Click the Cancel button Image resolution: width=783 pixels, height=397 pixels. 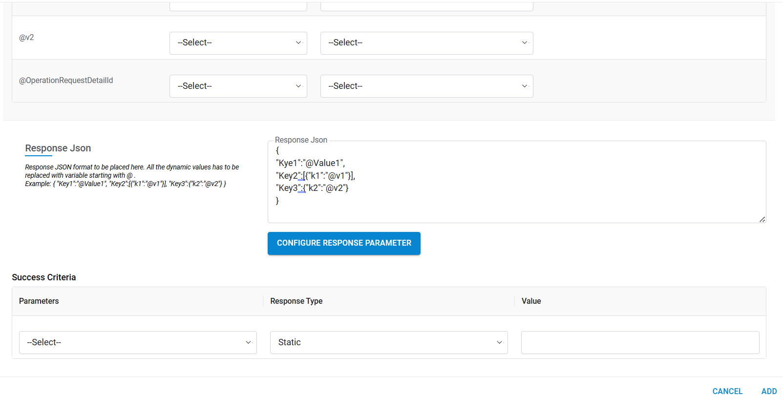tap(727, 391)
